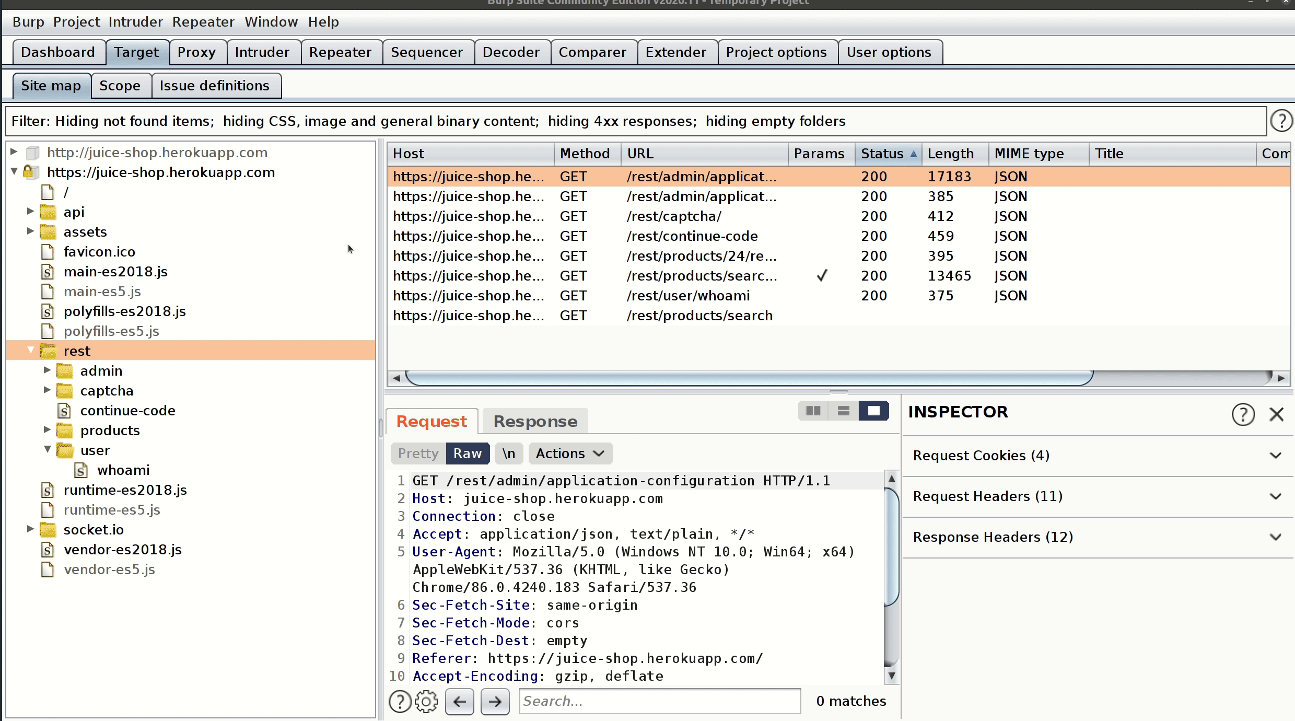The width and height of the screenshot is (1295, 721).
Task: Switch to the Repeater tab
Action: point(340,52)
